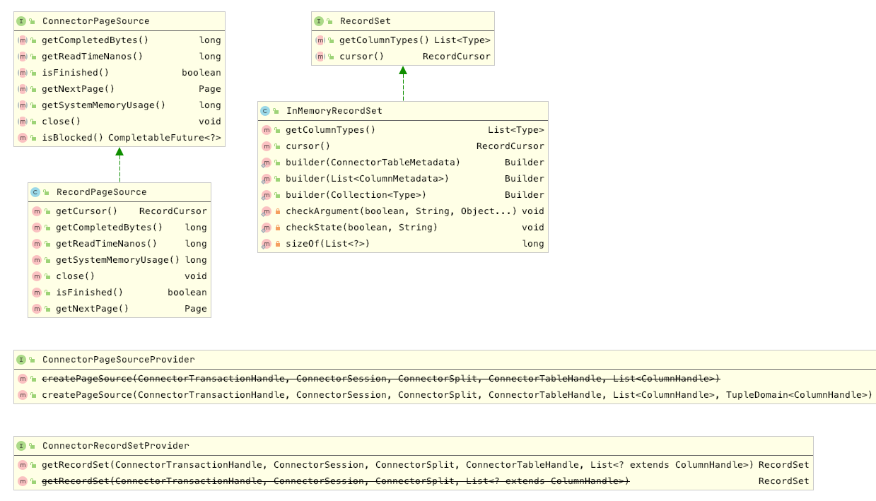The width and height of the screenshot is (876, 501).
Task: Click the interface icon next to RecordSet title
Action: [x=319, y=21]
